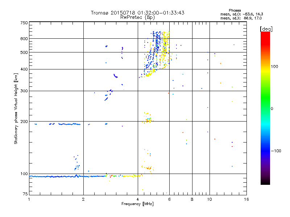Click the plot title 'Tromsø 20150718 01:32:00-01:33:43'
This screenshot has width=290, height=217.
137,13
